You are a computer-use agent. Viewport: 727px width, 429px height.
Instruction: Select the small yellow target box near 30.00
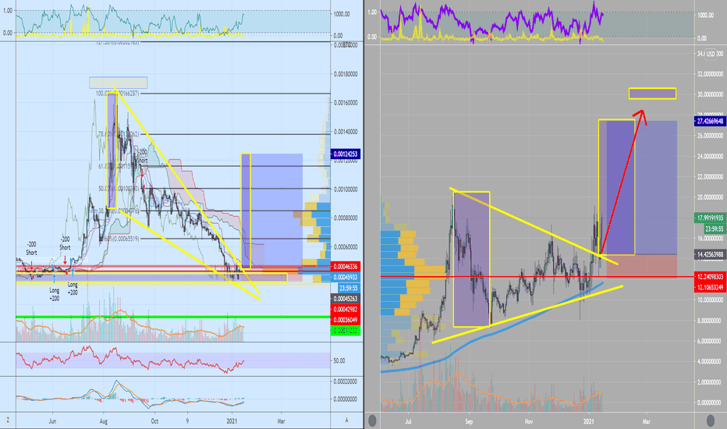click(x=652, y=94)
